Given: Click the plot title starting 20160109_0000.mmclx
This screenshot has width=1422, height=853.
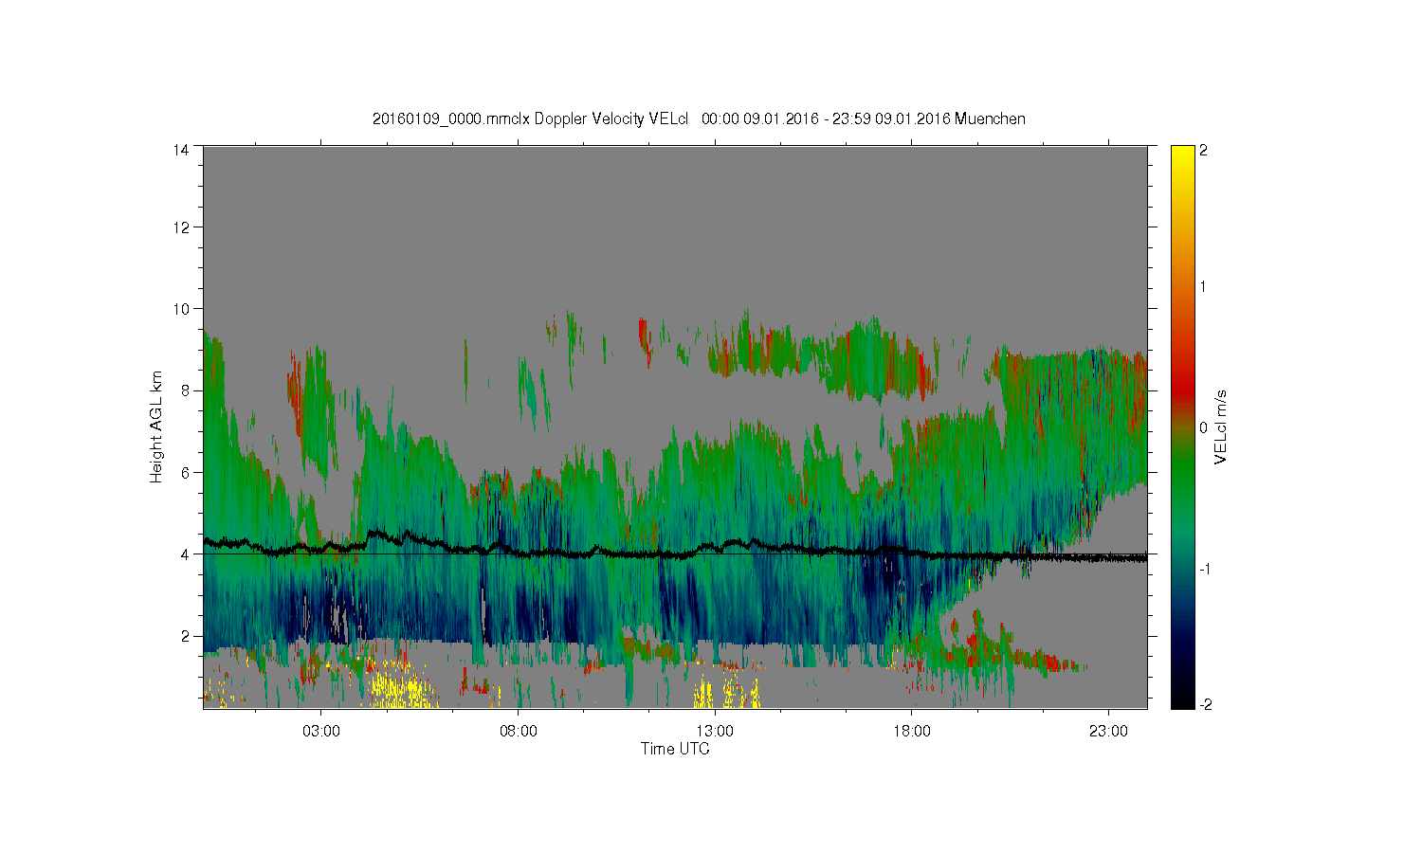Looking at the screenshot, I should coord(699,118).
